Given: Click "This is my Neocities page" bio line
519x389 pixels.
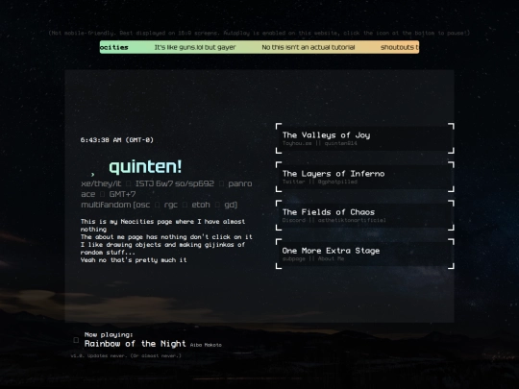Looking at the screenshot, I should coord(162,226).
